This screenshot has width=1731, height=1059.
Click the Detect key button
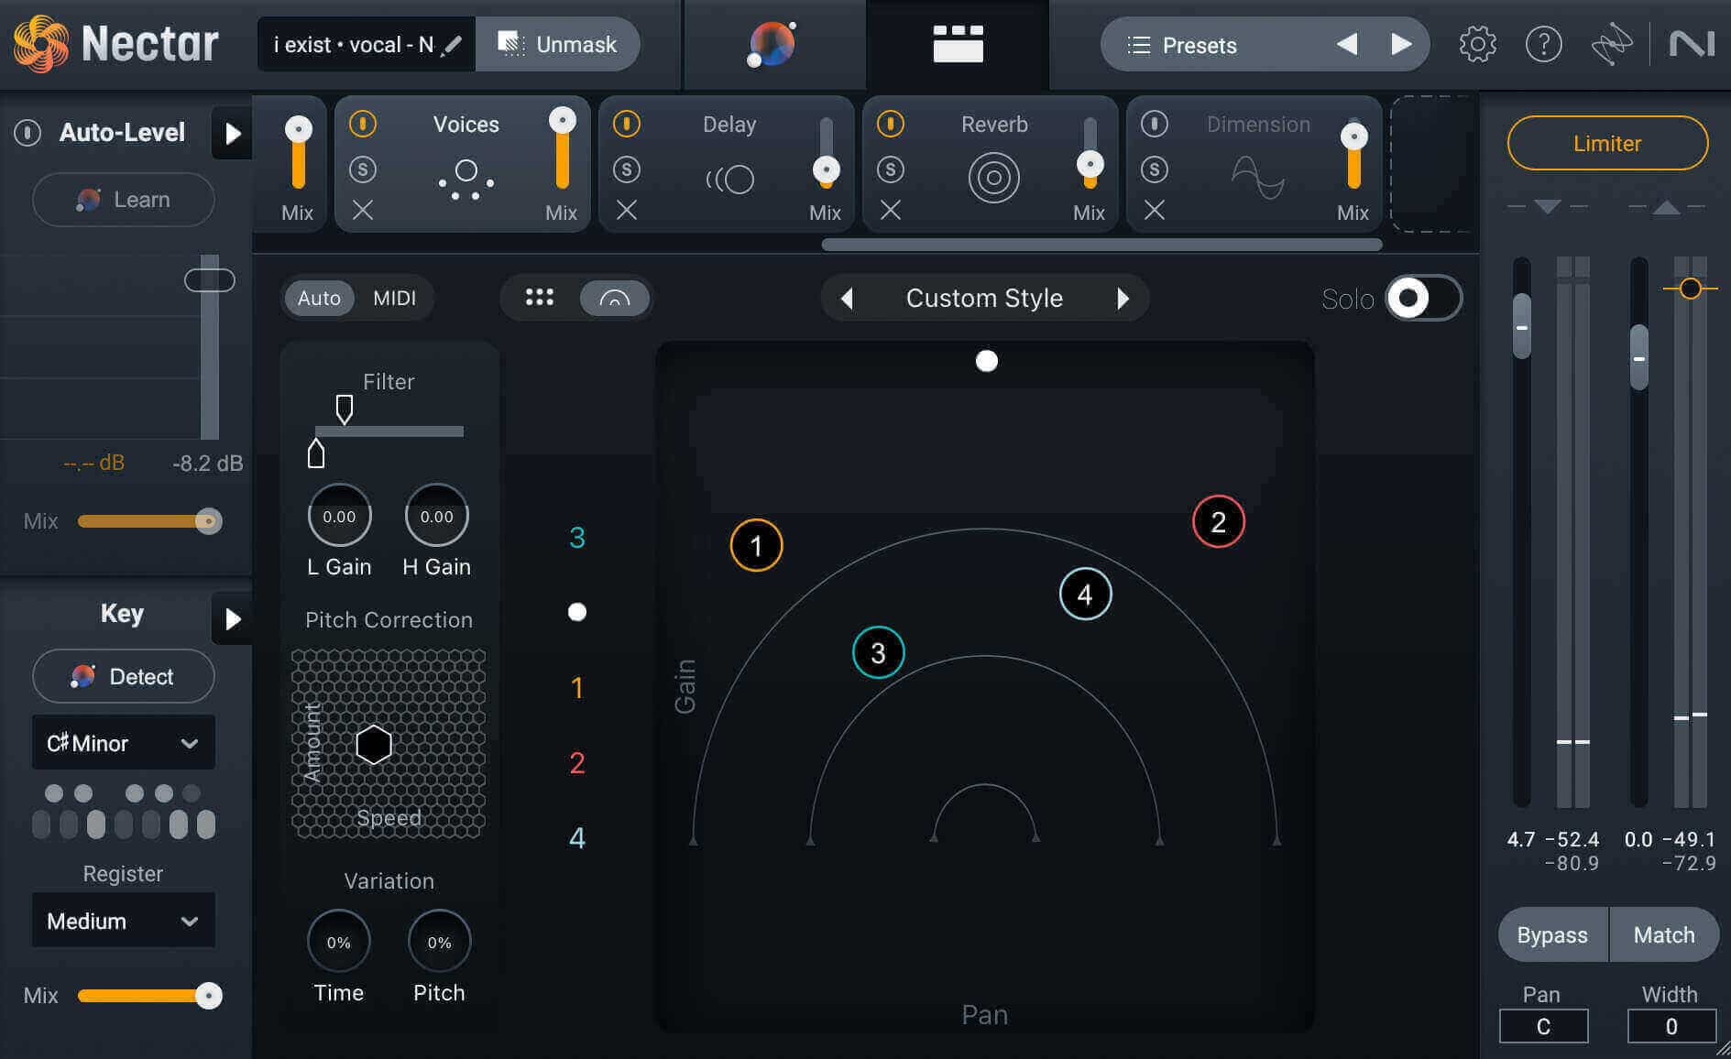tap(124, 677)
